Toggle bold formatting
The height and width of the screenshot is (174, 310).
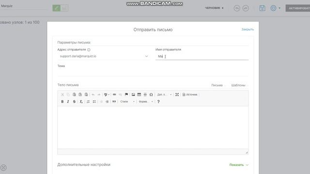(62, 101)
